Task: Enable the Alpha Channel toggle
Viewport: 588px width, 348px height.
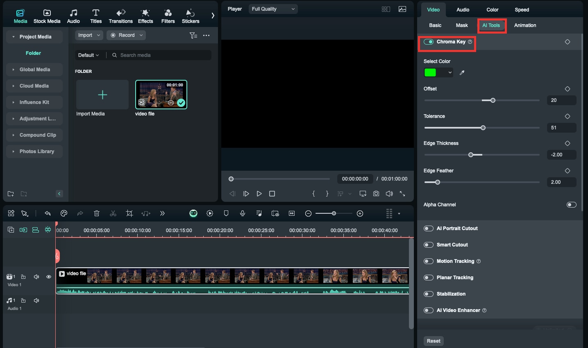Action: point(572,205)
